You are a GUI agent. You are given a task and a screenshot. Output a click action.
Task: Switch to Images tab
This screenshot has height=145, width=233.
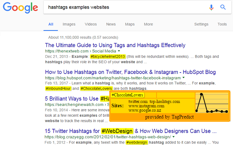click(69, 24)
